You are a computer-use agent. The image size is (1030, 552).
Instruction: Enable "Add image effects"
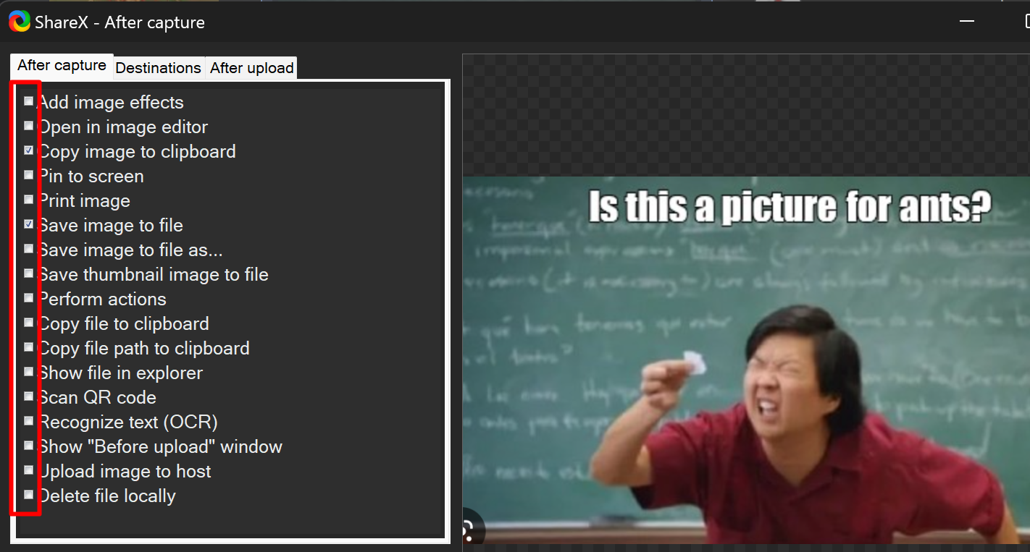[28, 101]
